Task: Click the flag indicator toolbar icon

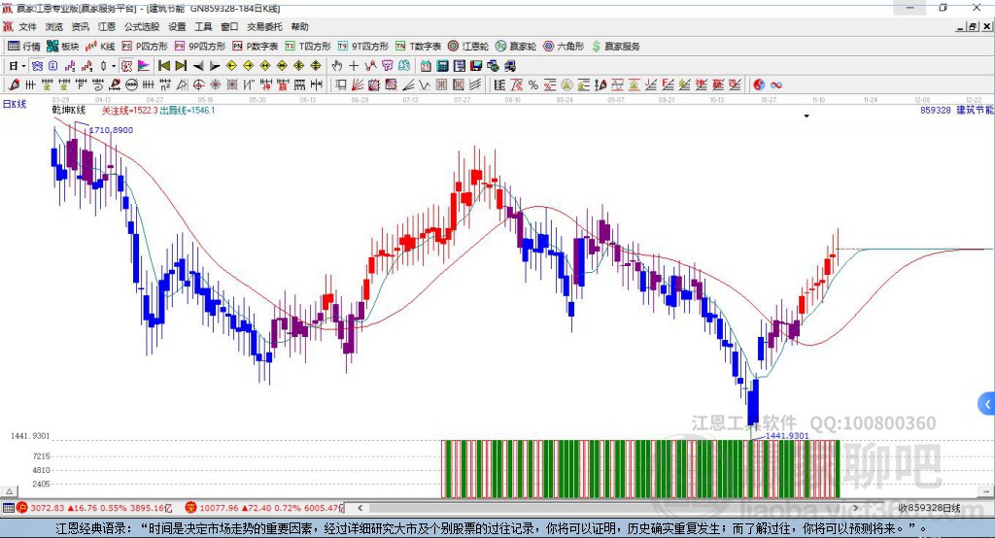Action: point(144,65)
